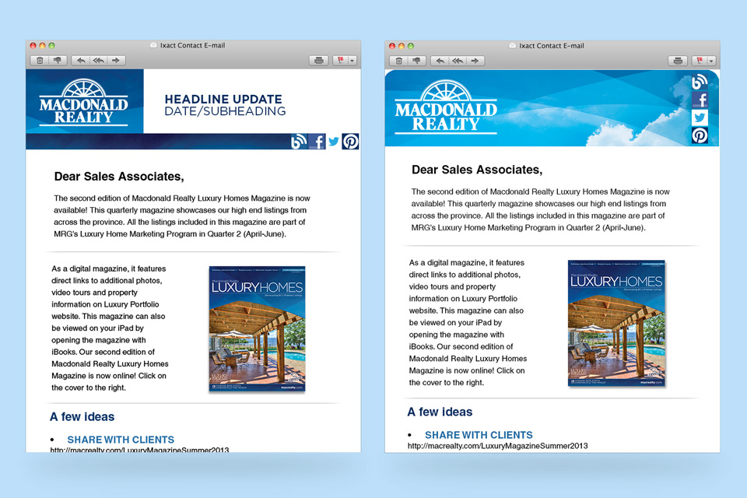Viewport: 747px width, 498px height.
Task: Close the right email window with red button
Action: (392, 46)
